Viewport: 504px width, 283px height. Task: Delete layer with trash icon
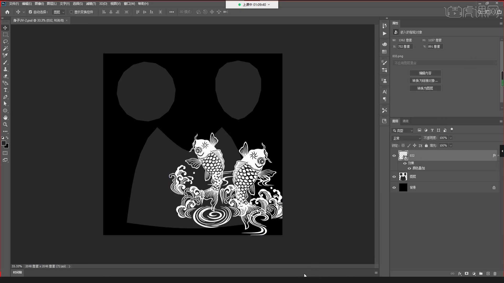pos(495,274)
